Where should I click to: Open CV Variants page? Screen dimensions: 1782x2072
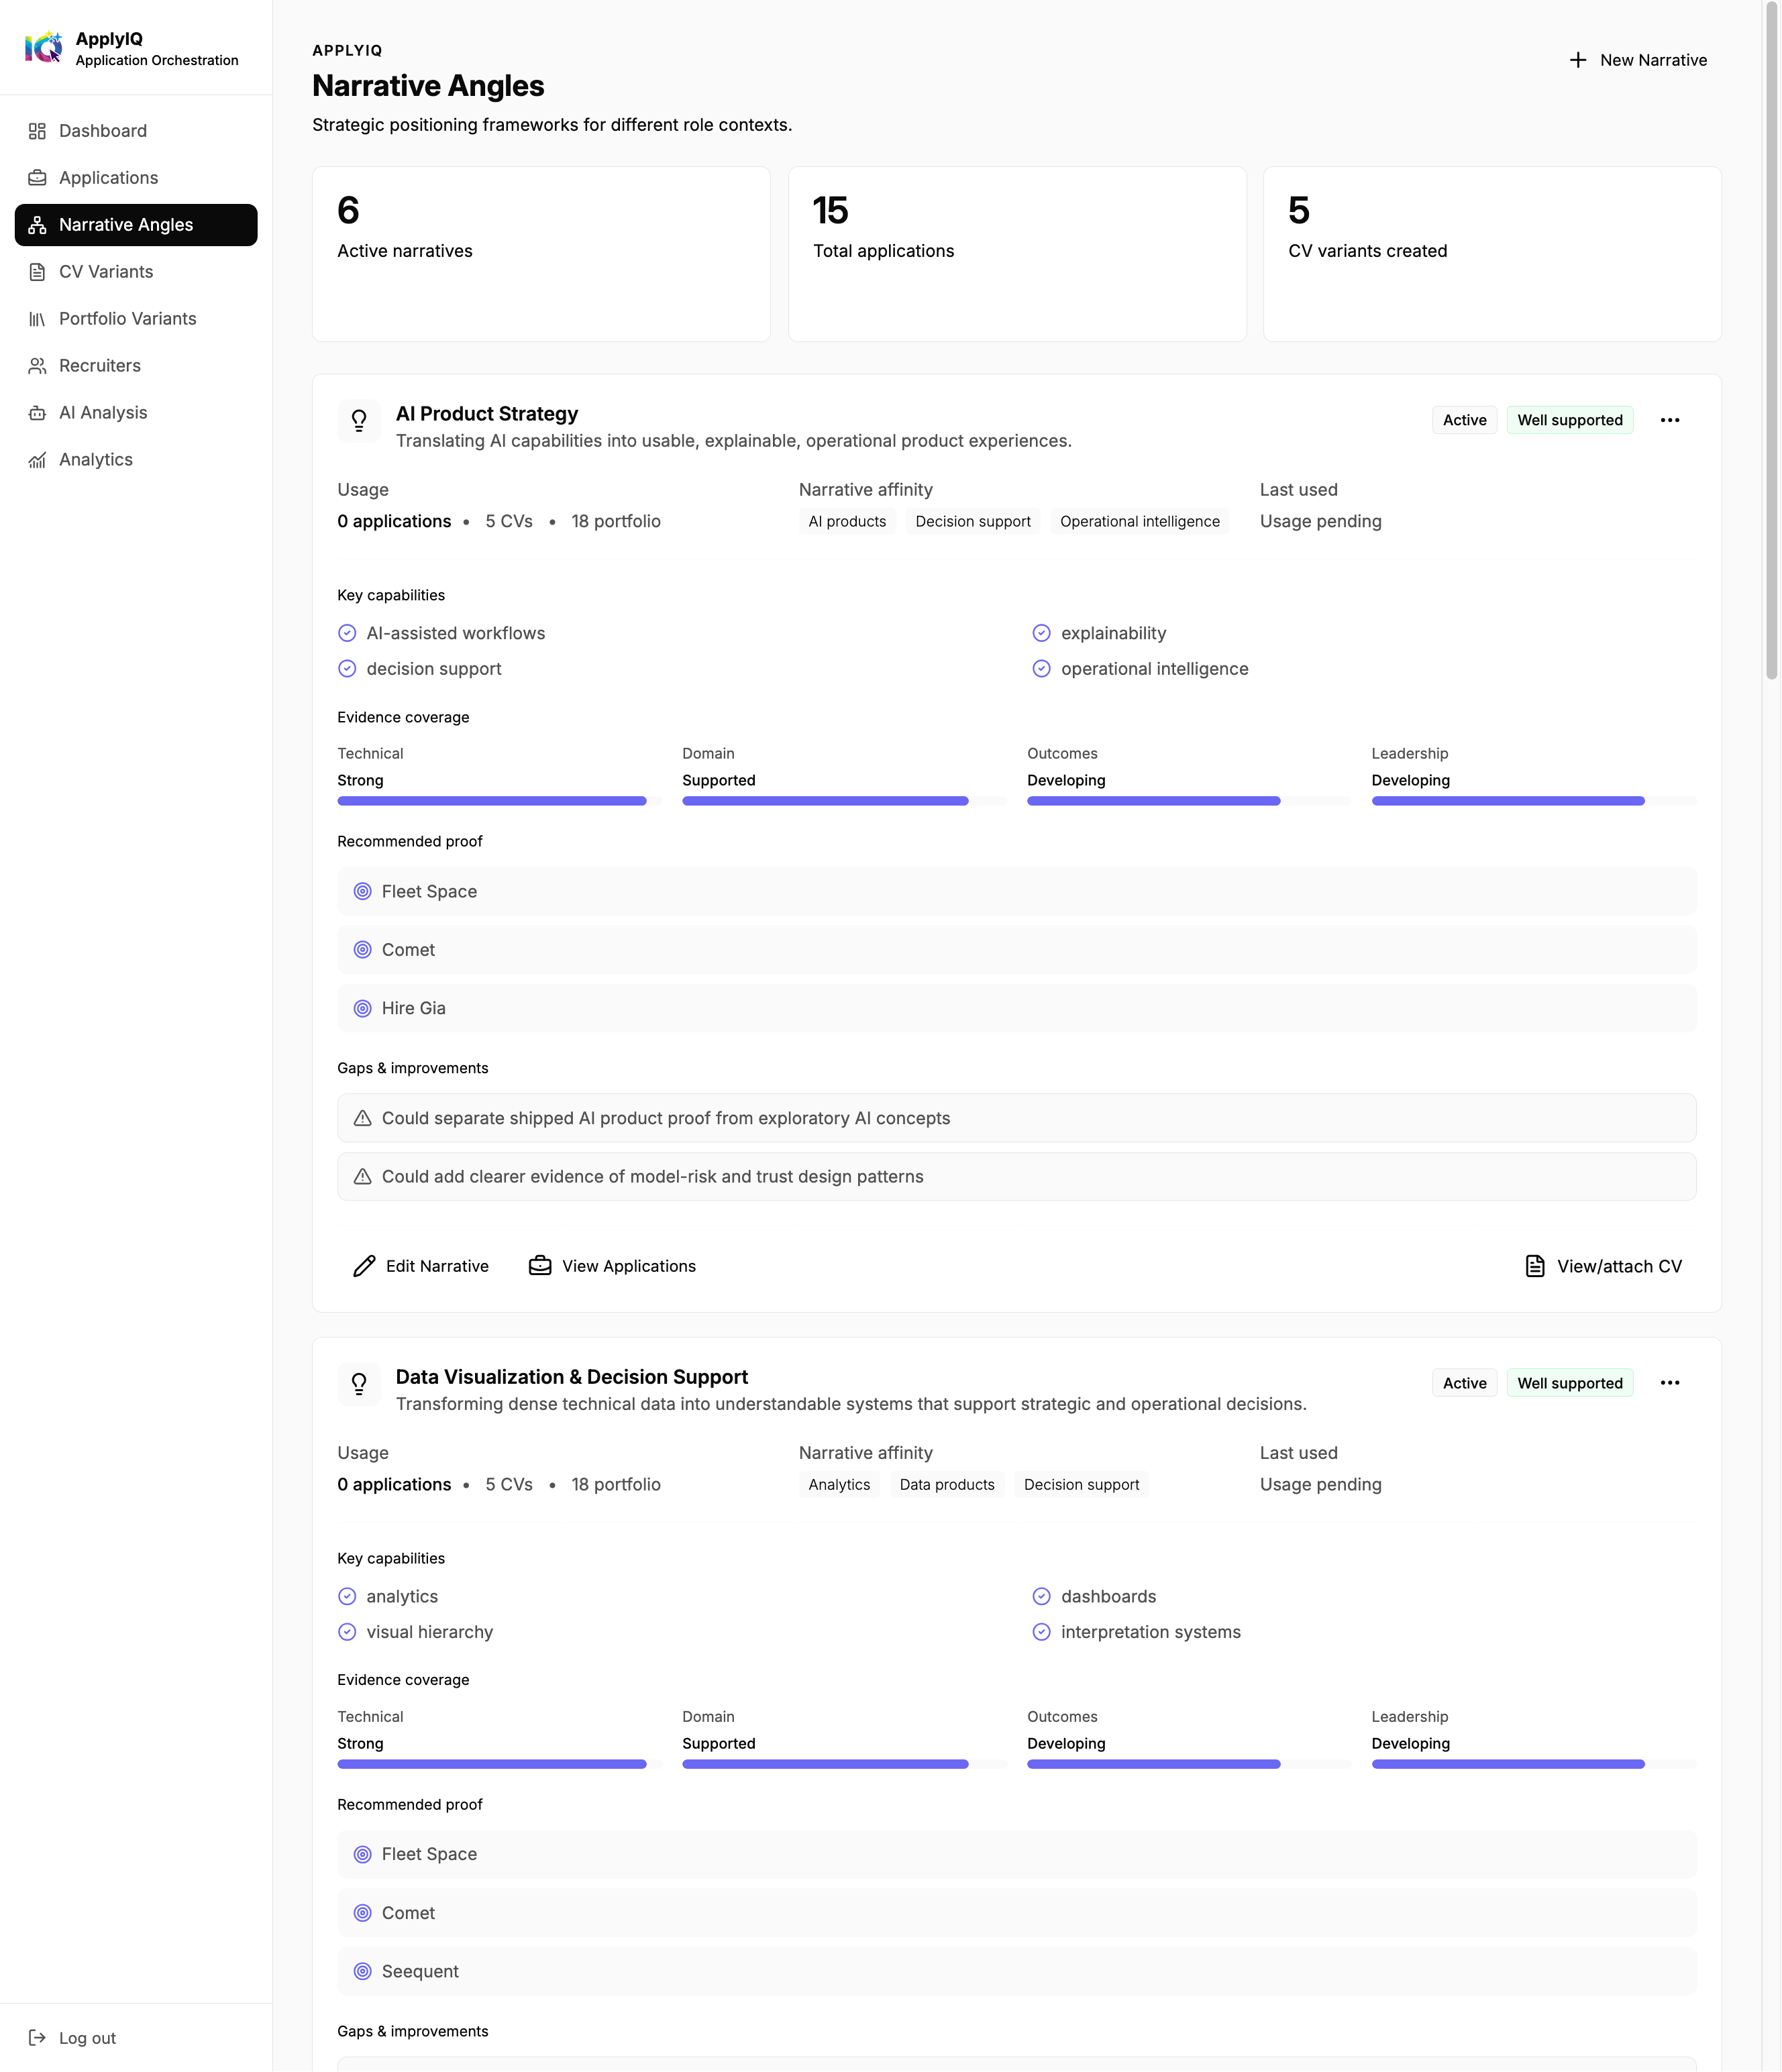[x=136, y=272]
